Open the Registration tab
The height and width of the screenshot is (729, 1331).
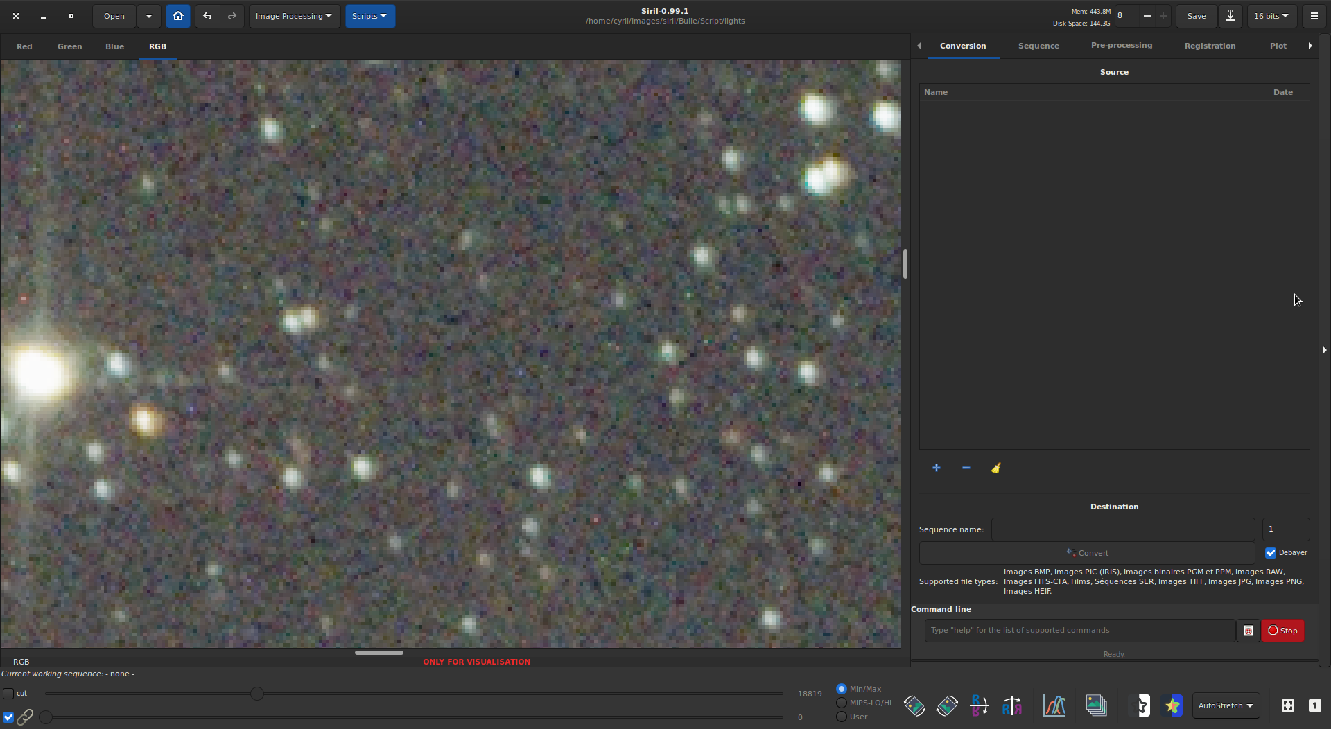(x=1210, y=46)
